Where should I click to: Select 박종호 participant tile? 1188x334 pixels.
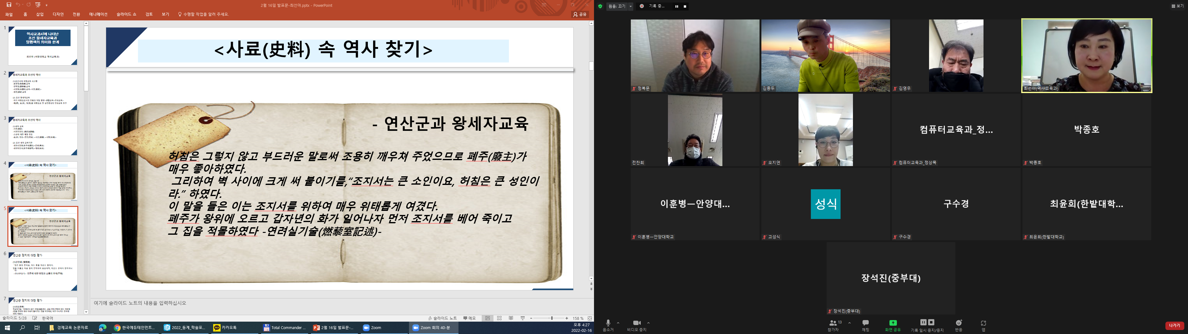(x=1087, y=130)
